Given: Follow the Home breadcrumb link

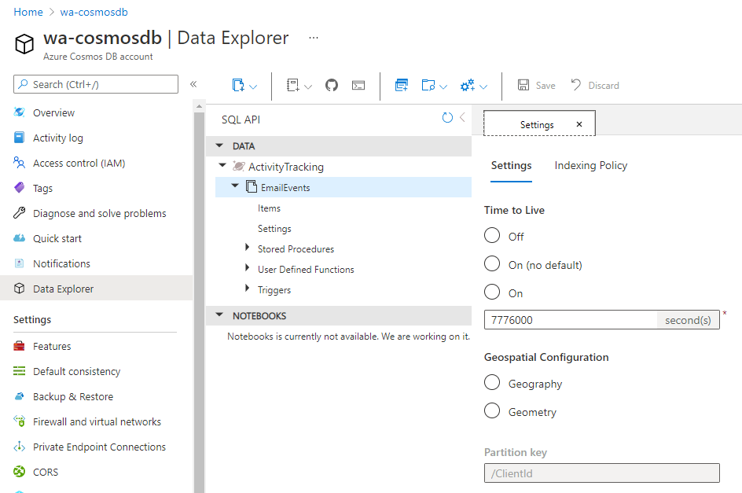Looking at the screenshot, I should (28, 12).
